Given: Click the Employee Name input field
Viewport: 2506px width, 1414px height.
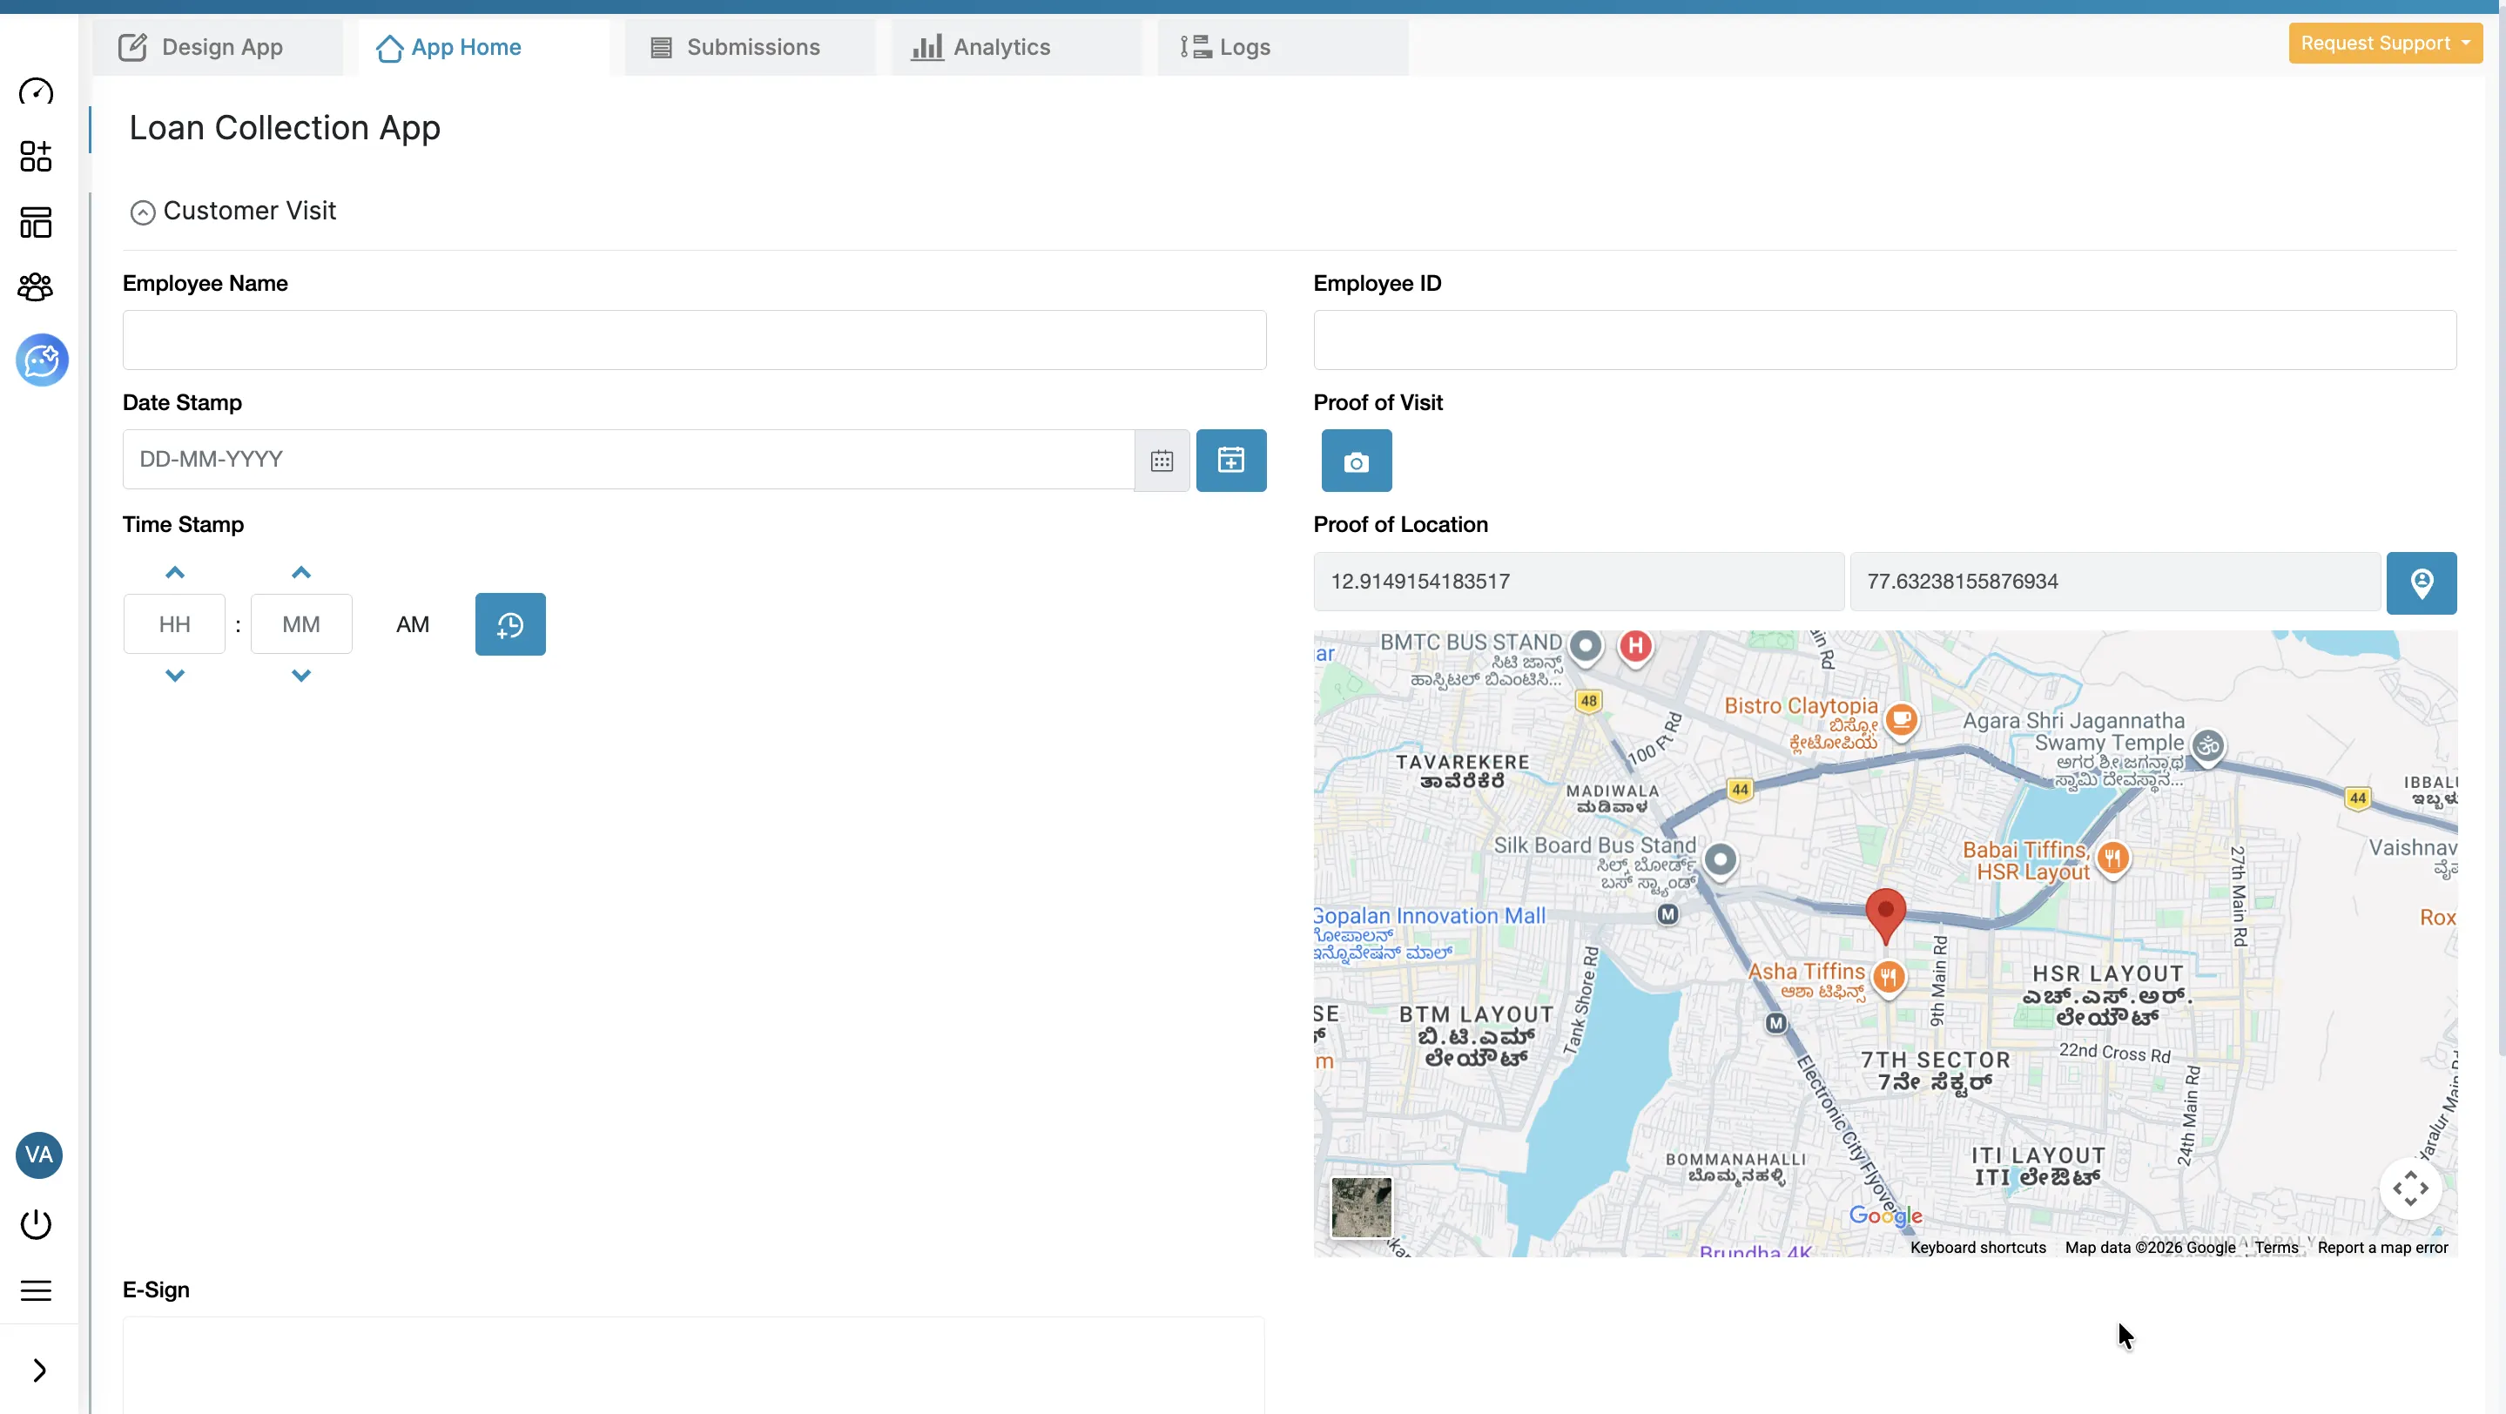Looking at the screenshot, I should click(x=695, y=340).
